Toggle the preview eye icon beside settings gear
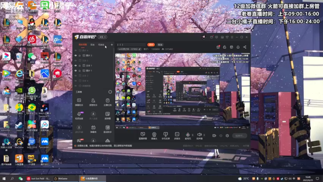Viewport: 323px width, 182px height. pyautogui.click(x=220, y=135)
